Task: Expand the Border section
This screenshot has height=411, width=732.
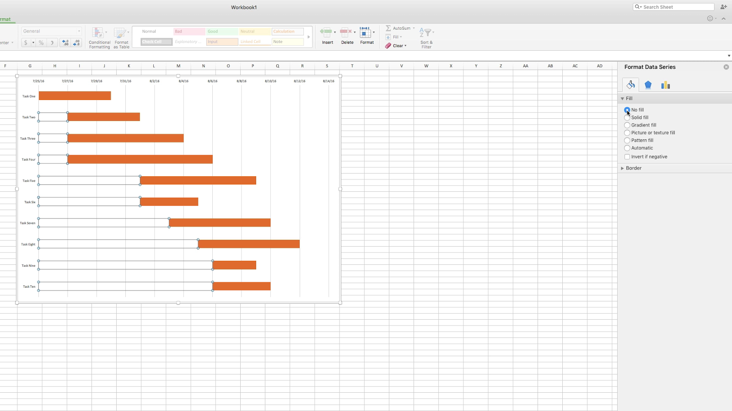Action: coord(622,168)
